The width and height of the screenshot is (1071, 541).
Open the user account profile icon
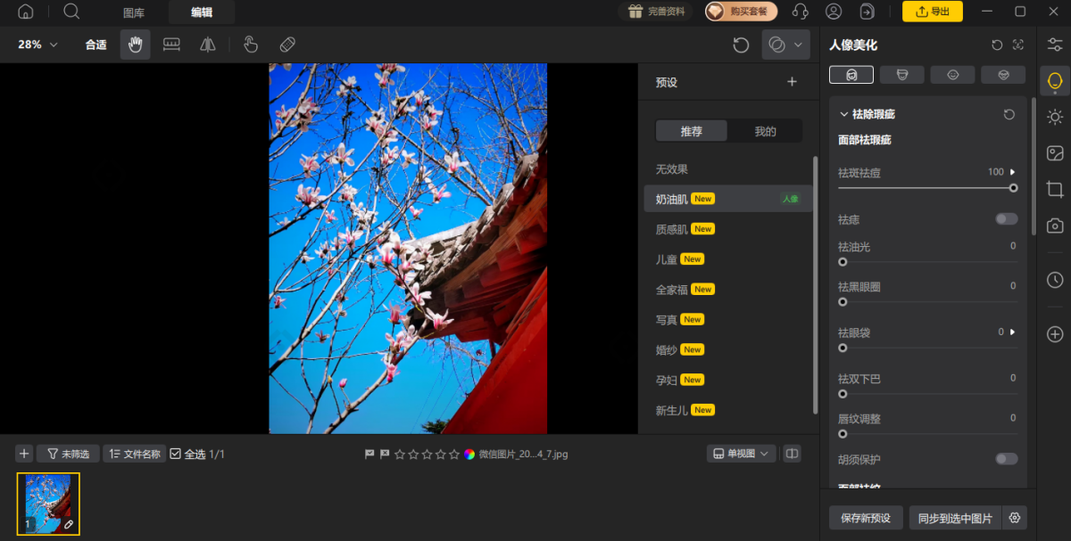pyautogui.click(x=834, y=12)
